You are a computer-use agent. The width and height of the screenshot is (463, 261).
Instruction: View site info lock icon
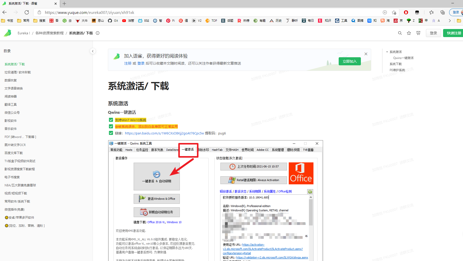(x=39, y=12)
